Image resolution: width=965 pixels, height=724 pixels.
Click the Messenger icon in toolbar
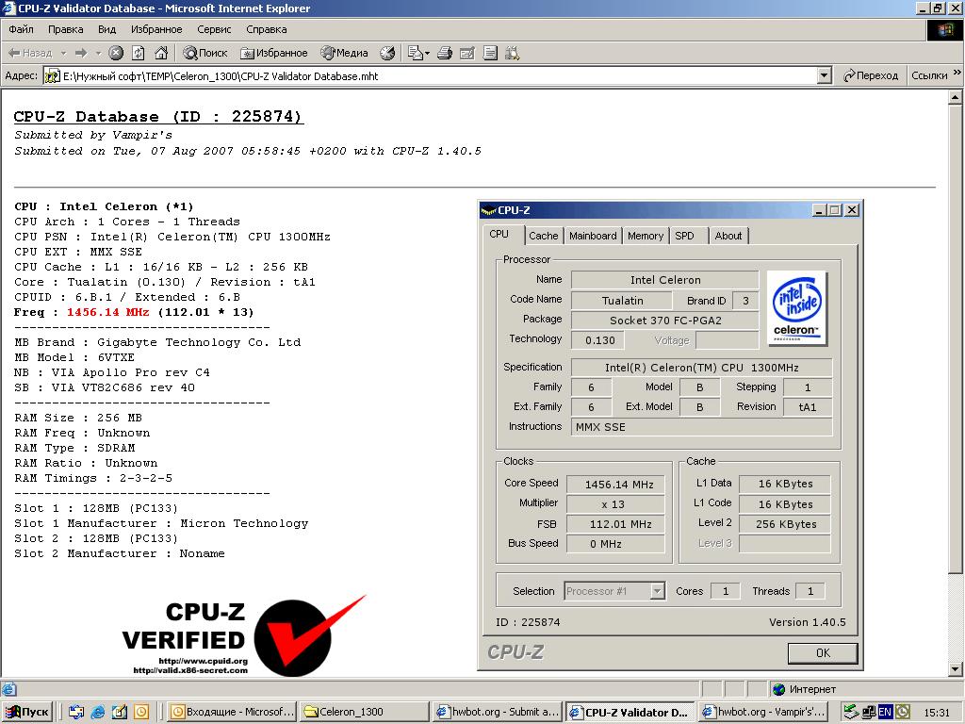(512, 53)
